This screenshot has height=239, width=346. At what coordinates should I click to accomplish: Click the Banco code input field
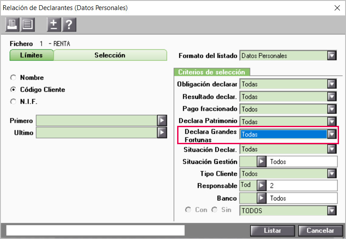[x=248, y=198]
